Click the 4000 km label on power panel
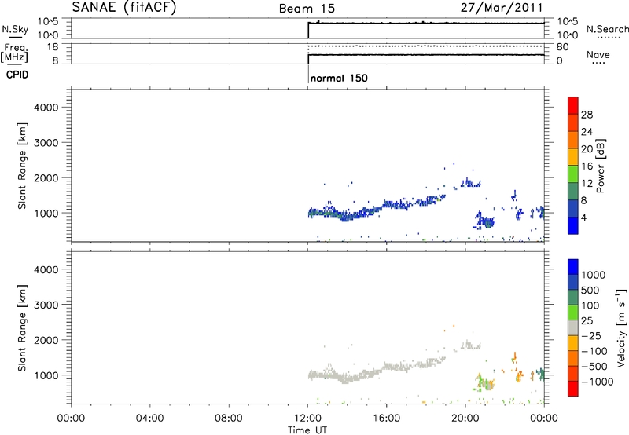Screen dimensions: 629x435 coord(46,108)
